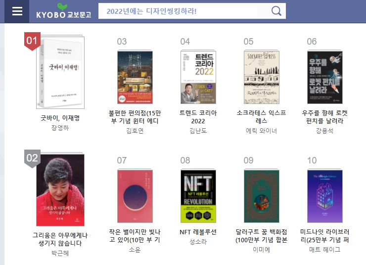The image size is (366, 265).
Task: Open cover of 소크라테스 익스프레스
Action: click(262, 77)
